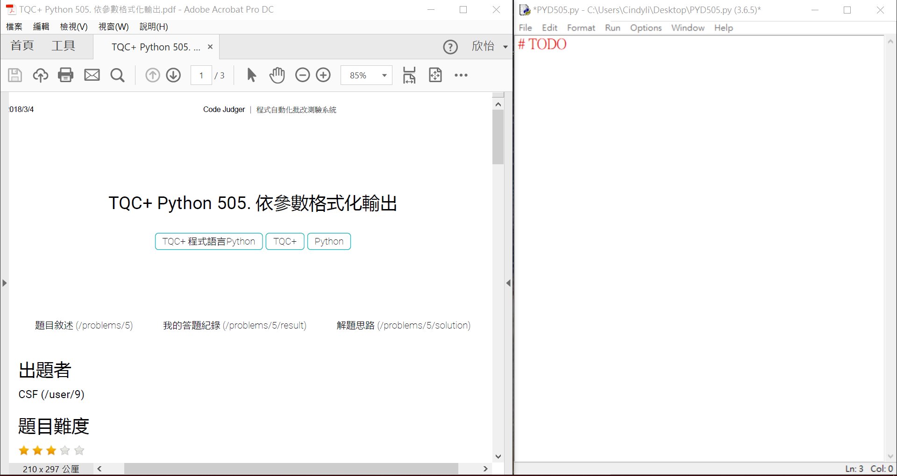The image size is (897, 476).
Task: Click the PDF horizontal scroll right arrow
Action: pyautogui.click(x=485, y=469)
